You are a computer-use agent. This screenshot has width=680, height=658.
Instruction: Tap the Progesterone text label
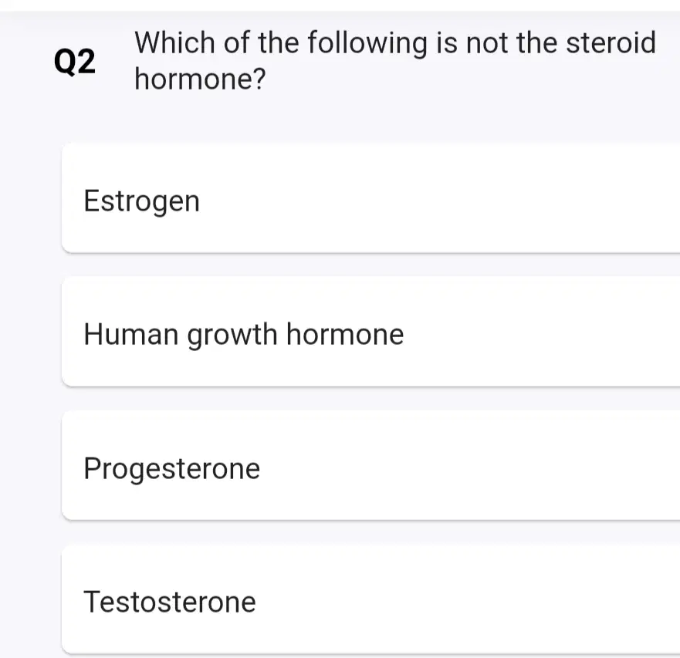(x=171, y=469)
